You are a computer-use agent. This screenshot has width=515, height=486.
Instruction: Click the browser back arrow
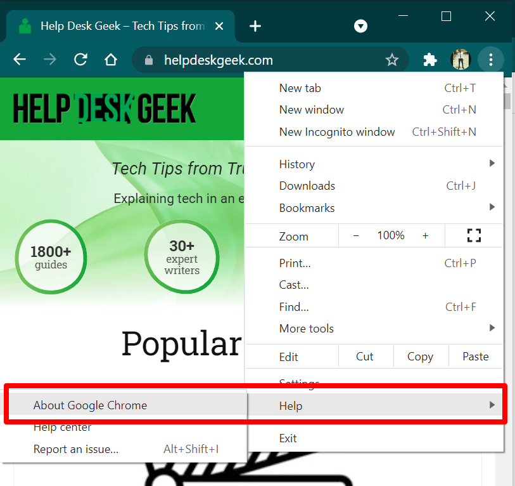(x=20, y=60)
